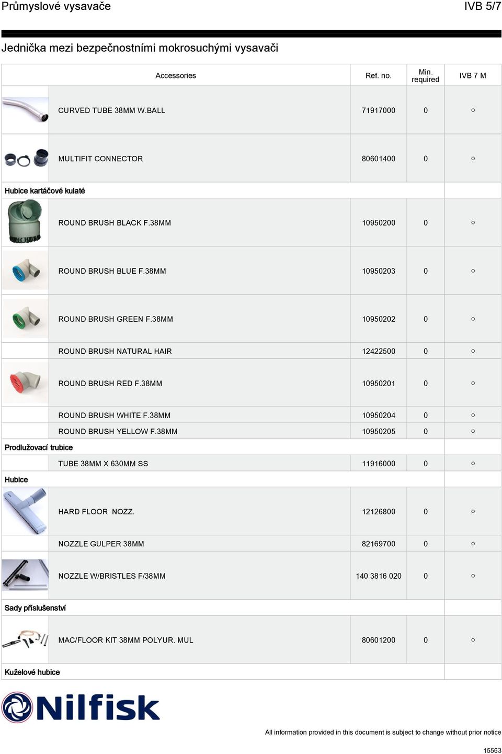This screenshot has height=754, width=502.
Task: Select the nozzle with bristles thumbnail
Action: pos(25,575)
